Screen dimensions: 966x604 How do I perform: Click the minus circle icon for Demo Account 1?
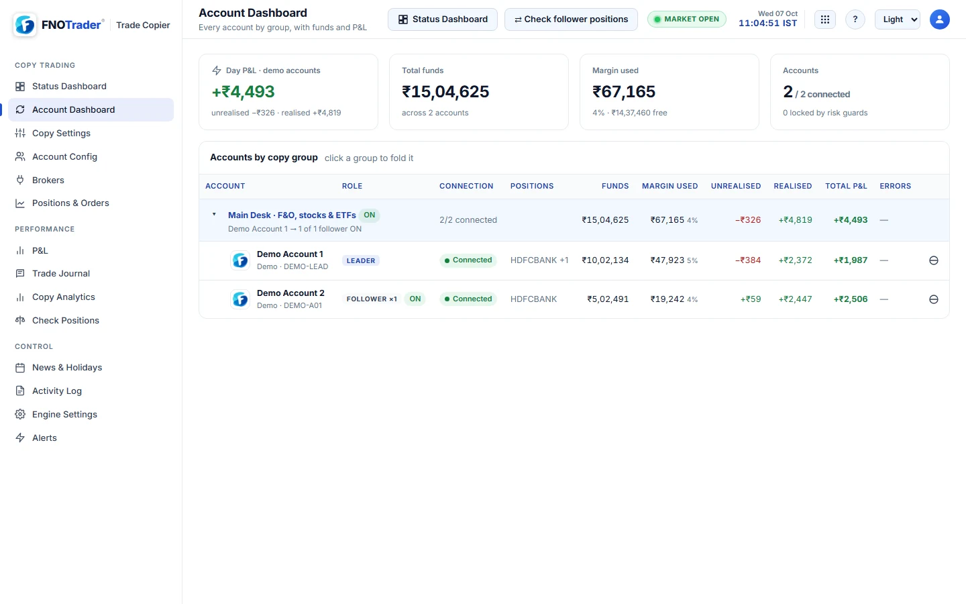click(934, 260)
